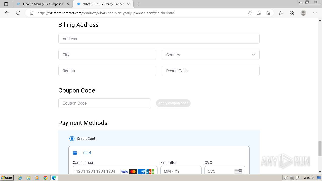Open the Favorites list
This screenshot has height=181, width=322.
(281, 13)
